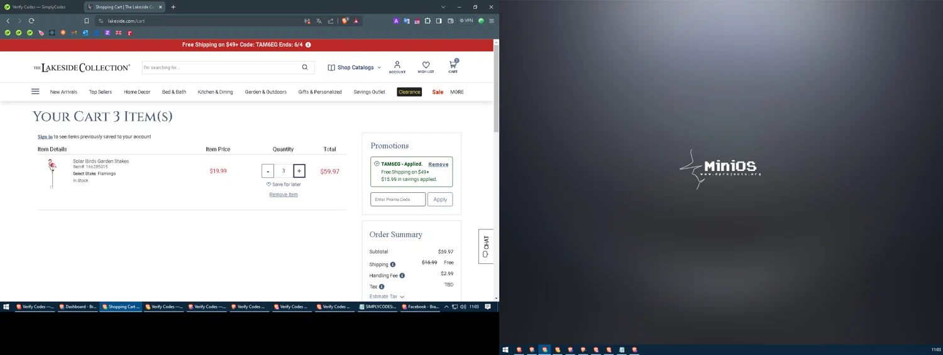Open Bed & Bath menu
The image size is (943, 355).
click(x=174, y=92)
